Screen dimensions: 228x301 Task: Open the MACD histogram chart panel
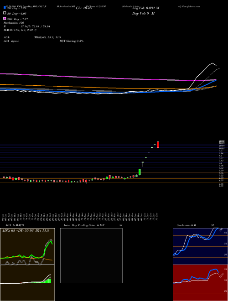pos(27,283)
